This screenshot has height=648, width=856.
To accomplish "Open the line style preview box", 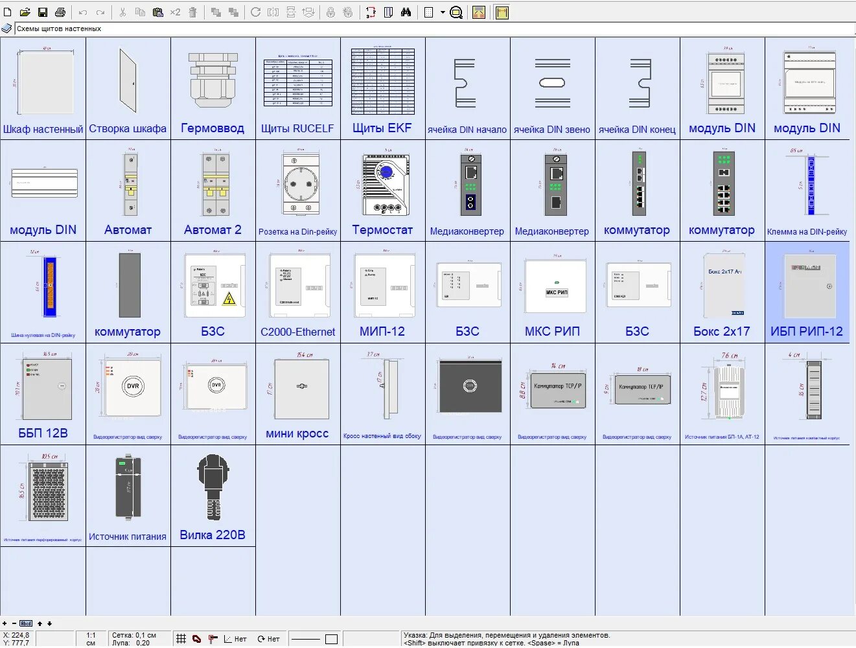I will (306, 639).
